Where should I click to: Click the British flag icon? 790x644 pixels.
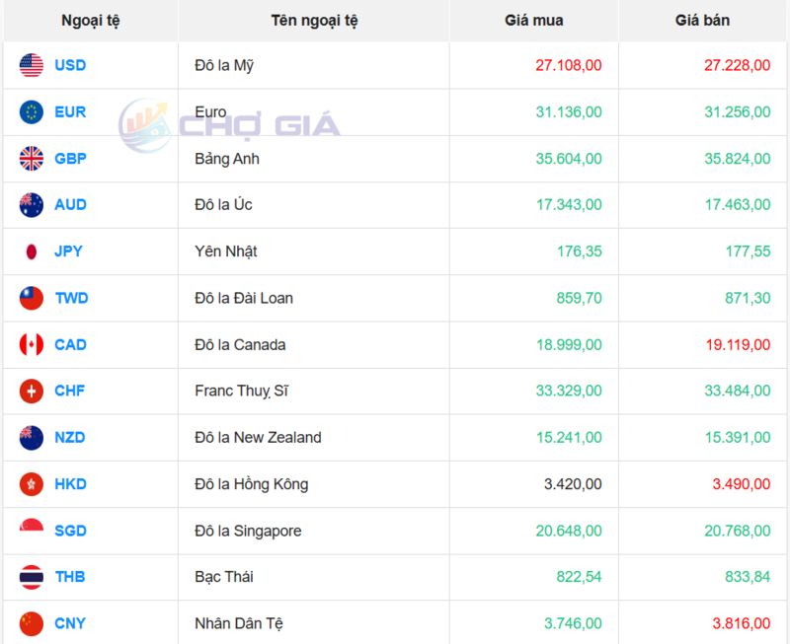[x=32, y=159]
